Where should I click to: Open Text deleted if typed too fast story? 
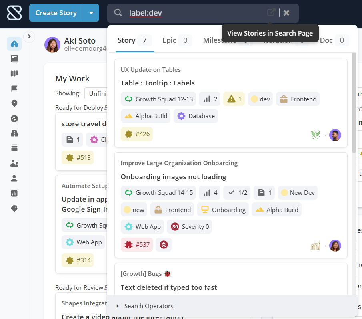(x=169, y=287)
